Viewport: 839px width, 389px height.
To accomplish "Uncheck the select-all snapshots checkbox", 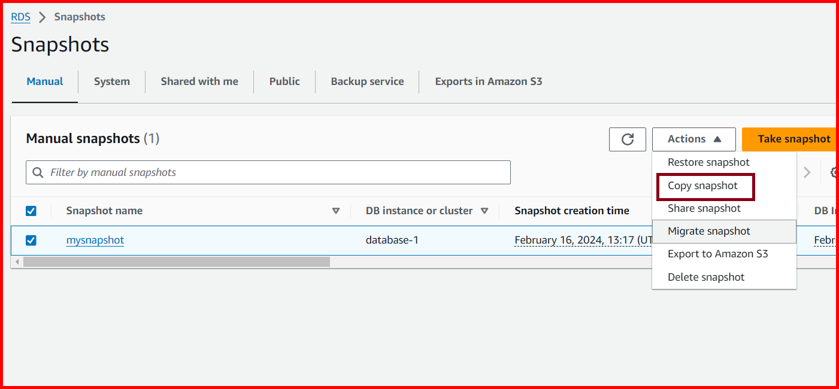I will pos(31,211).
